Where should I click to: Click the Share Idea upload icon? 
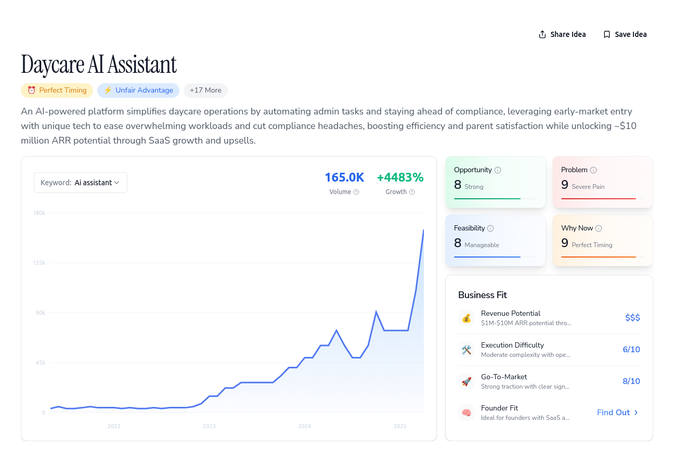(542, 34)
